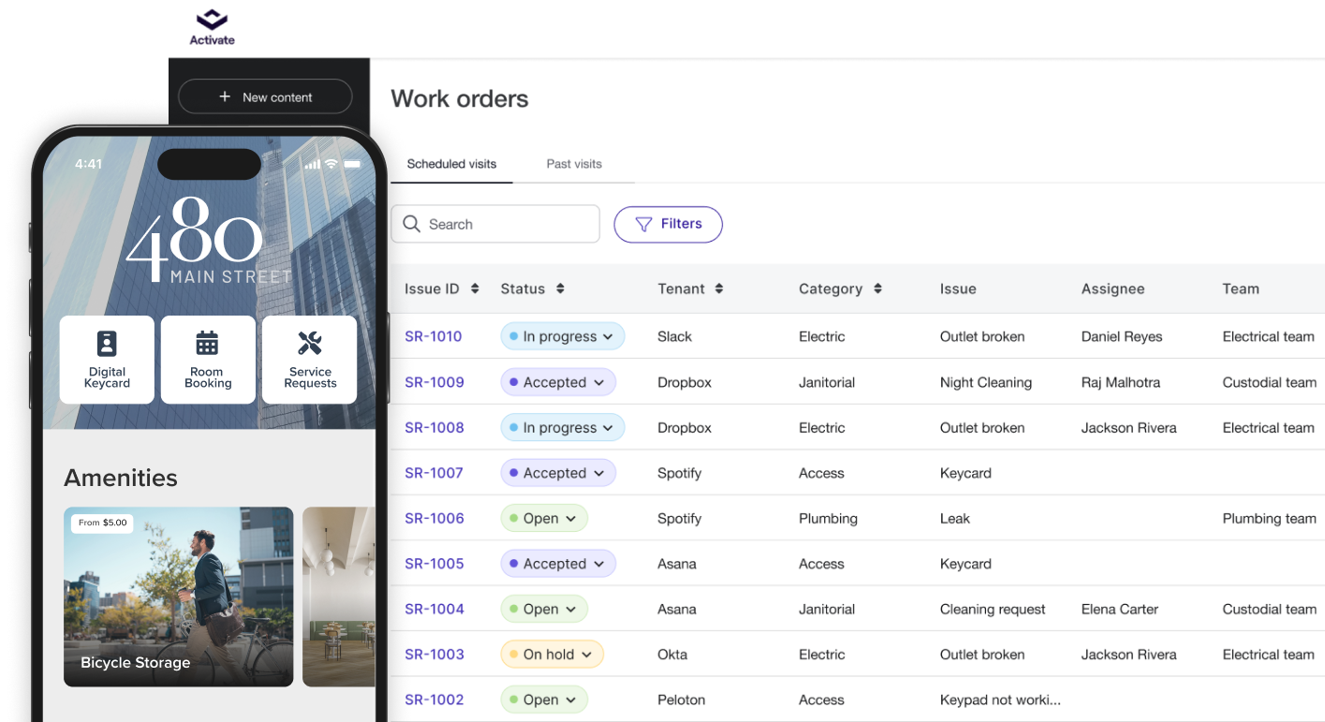The height and width of the screenshot is (722, 1325).
Task: Open work order SR-1007 link
Action: [434, 473]
